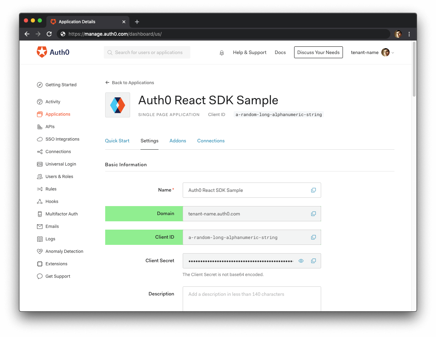Go back with browser back arrow
This screenshot has height=337, width=436.
pos(27,34)
